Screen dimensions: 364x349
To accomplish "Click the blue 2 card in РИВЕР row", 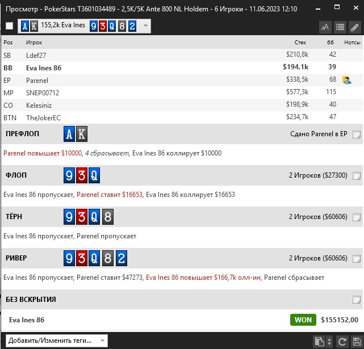I will [x=122, y=258].
